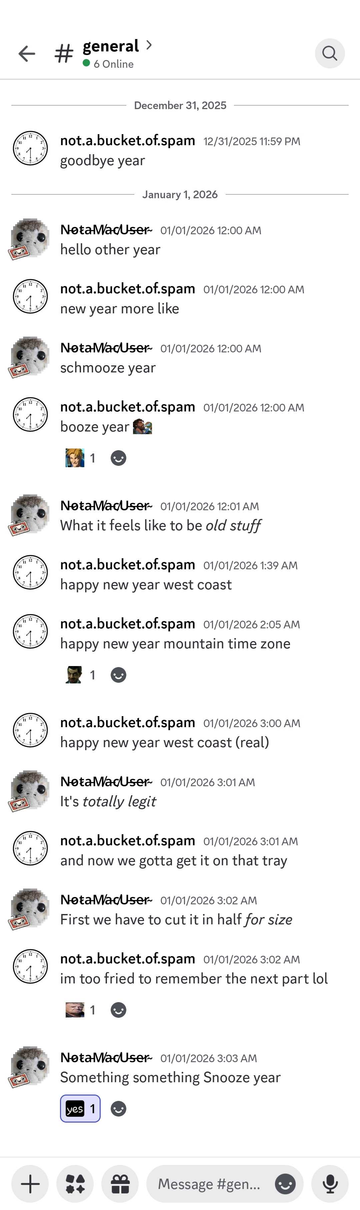The height and width of the screenshot is (1210, 360).
Task: Toggle the reaction on "booze year" message
Action: pos(80,458)
